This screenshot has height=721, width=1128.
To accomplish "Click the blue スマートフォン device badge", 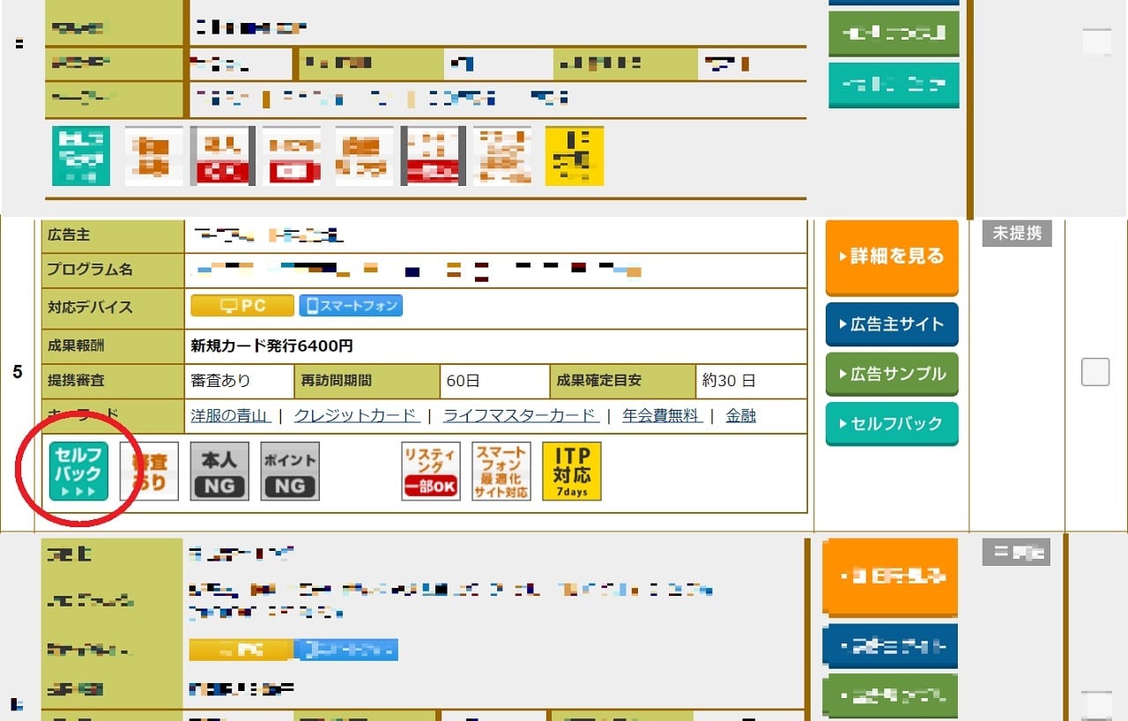I will coord(351,306).
